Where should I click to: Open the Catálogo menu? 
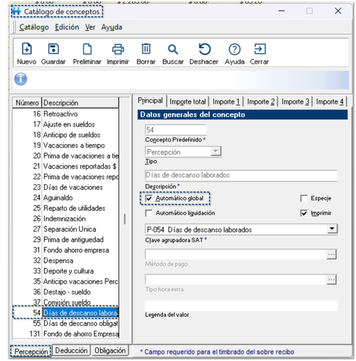(x=34, y=27)
